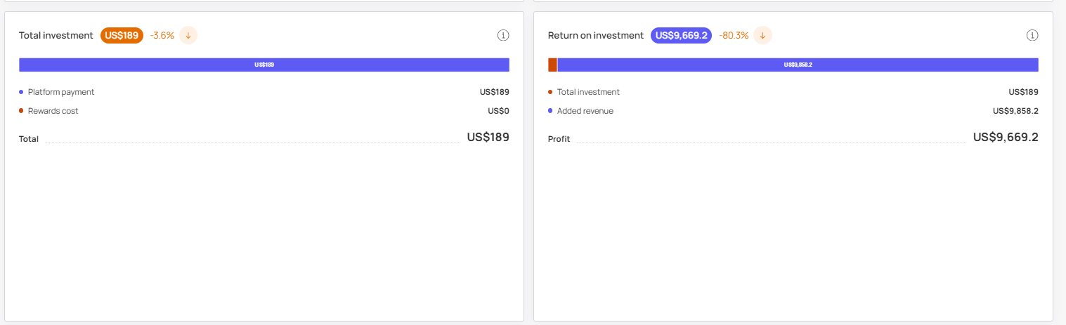
Task: Click the purple US$9,669.2 badge
Action: pyautogui.click(x=681, y=35)
